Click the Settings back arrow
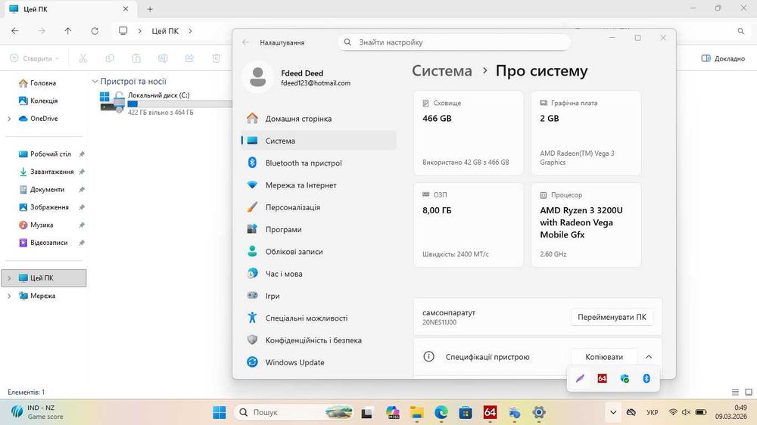This screenshot has height=425, width=757. pos(245,42)
